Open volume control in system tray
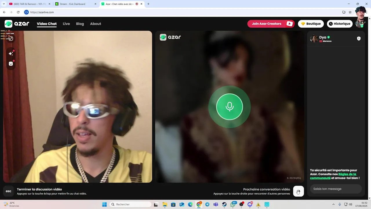This screenshot has width=371, height=209. tap(350, 204)
